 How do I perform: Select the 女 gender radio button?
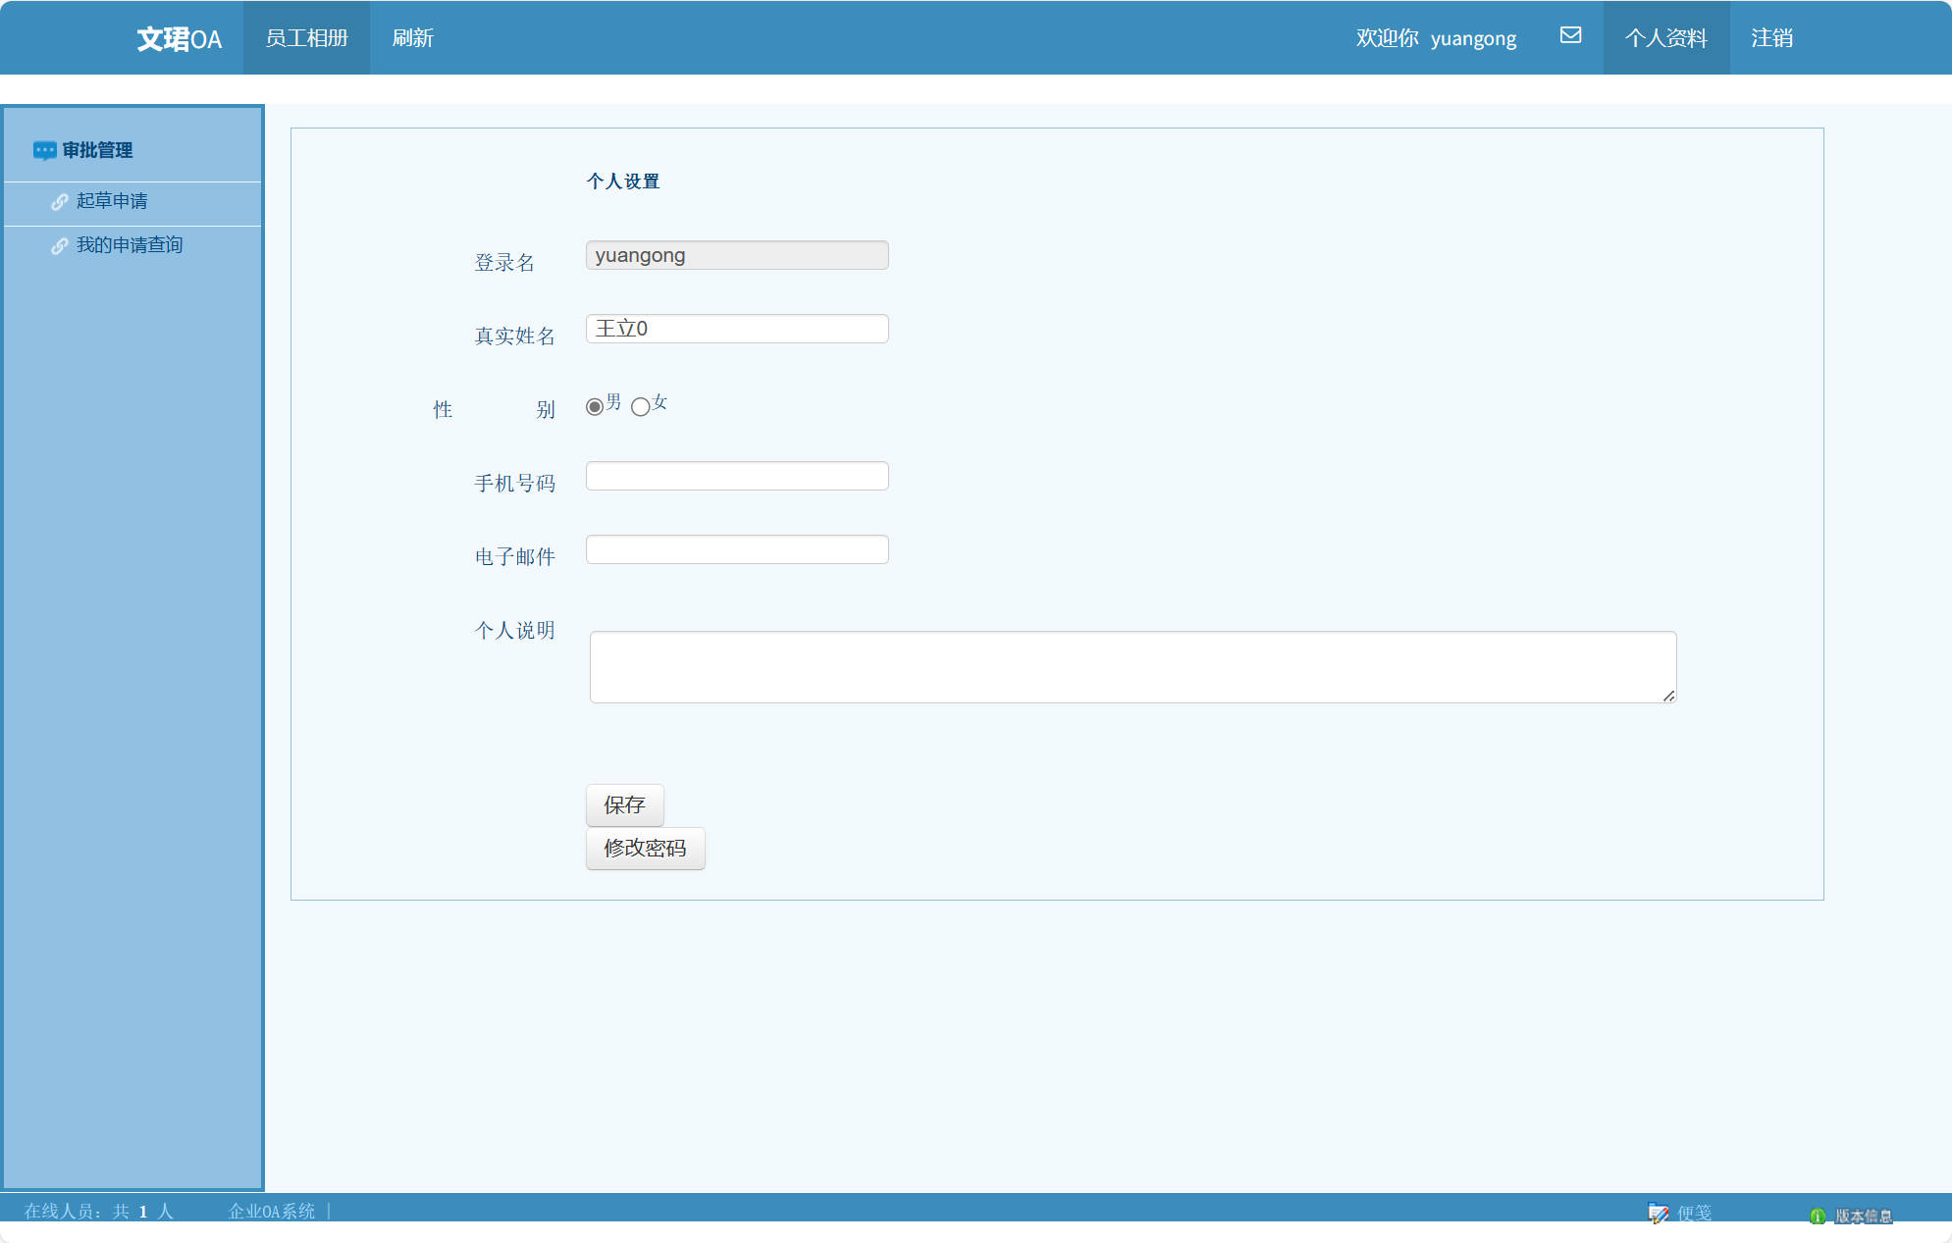point(641,407)
